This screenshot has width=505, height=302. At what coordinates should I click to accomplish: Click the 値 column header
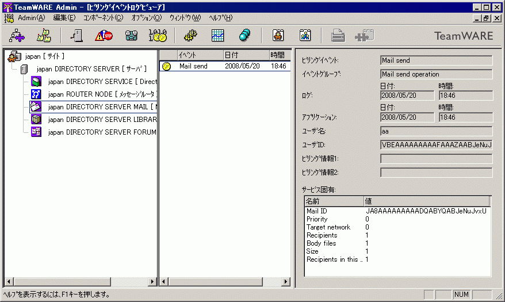point(426,201)
